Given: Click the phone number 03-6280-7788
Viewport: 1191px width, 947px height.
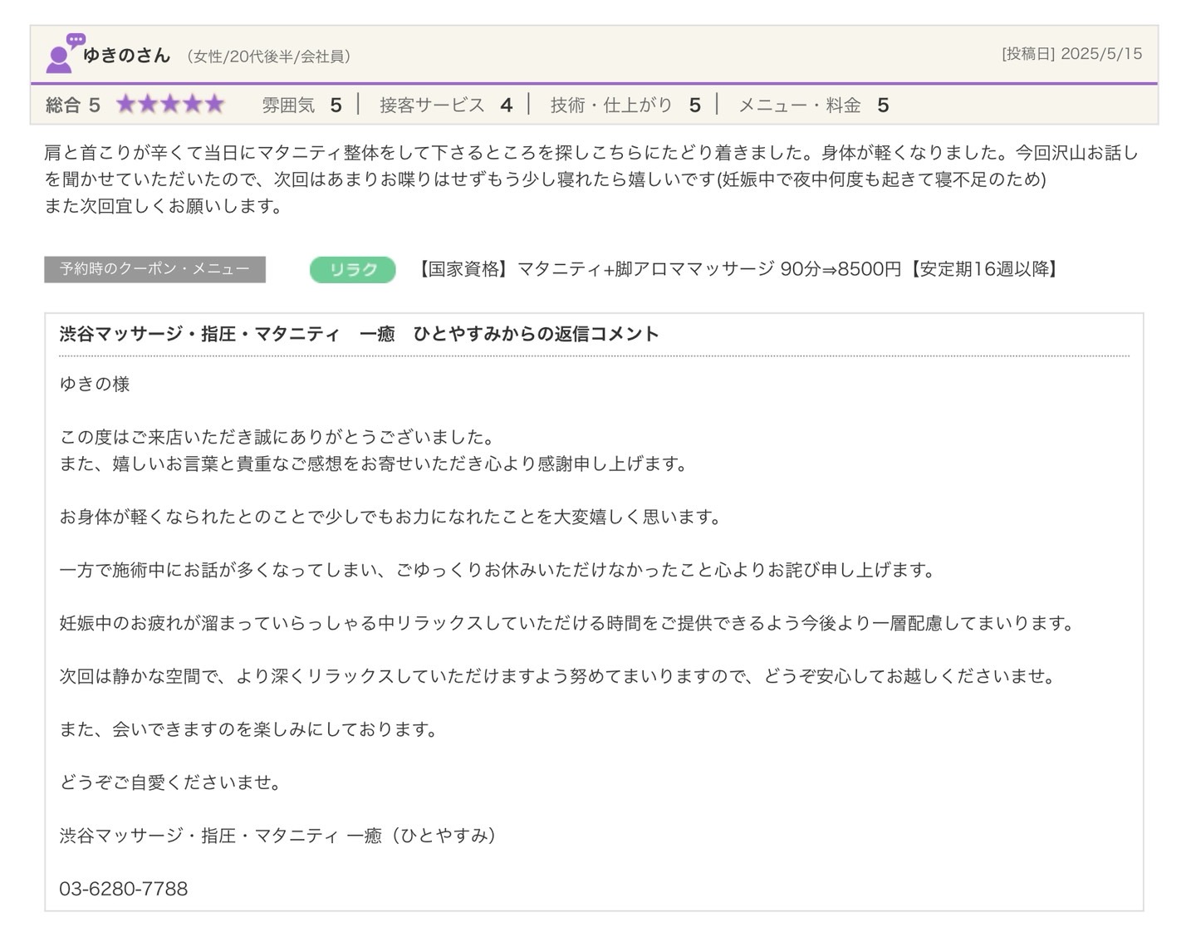Looking at the screenshot, I should 124,889.
